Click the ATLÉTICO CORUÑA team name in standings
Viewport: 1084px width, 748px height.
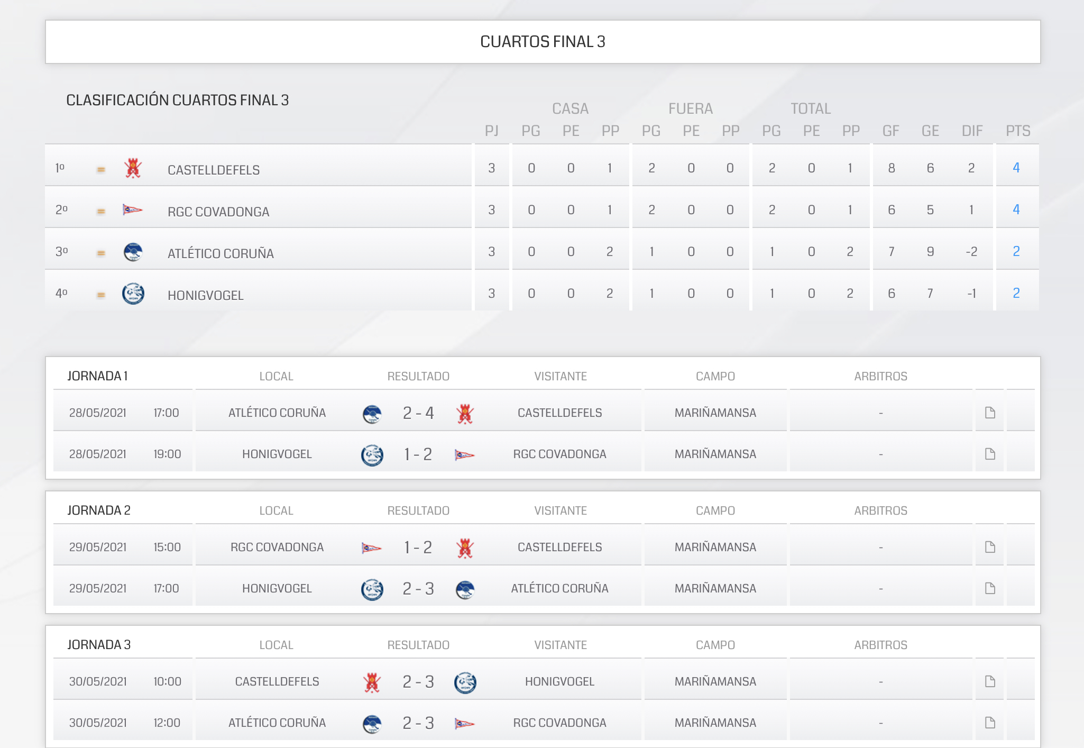point(221,254)
